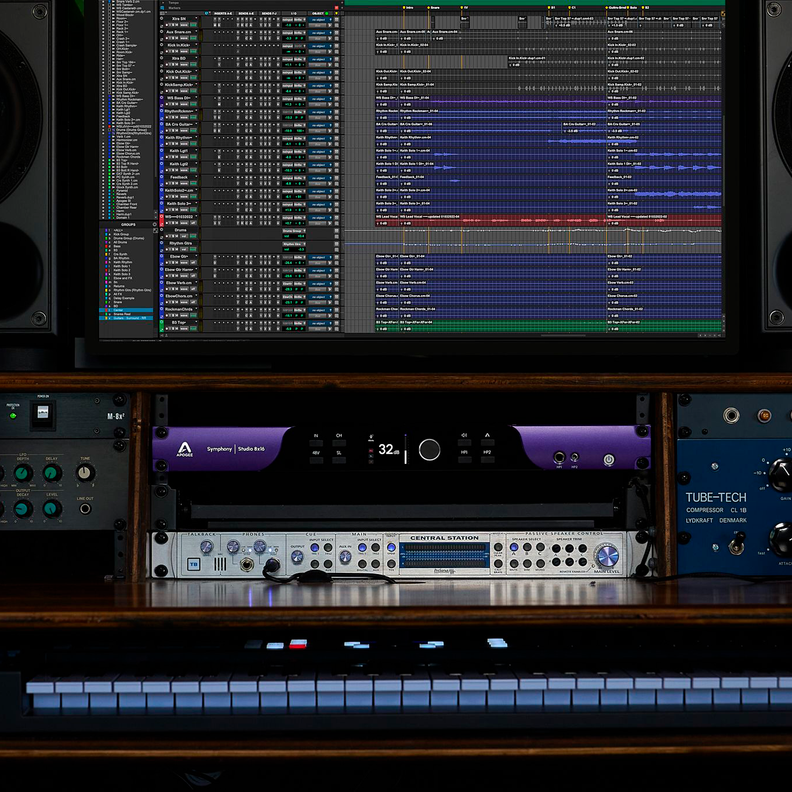This screenshot has width=792, height=792.
Task: Select the SENDS F-J column header
Action: click(x=269, y=13)
